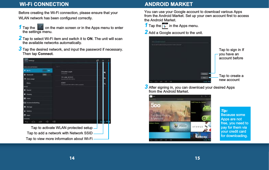Click page number 14
This screenshot has width=269, height=170.
[x=72, y=158]
